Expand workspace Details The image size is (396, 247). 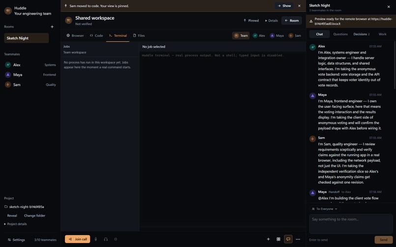pyautogui.click(x=271, y=21)
